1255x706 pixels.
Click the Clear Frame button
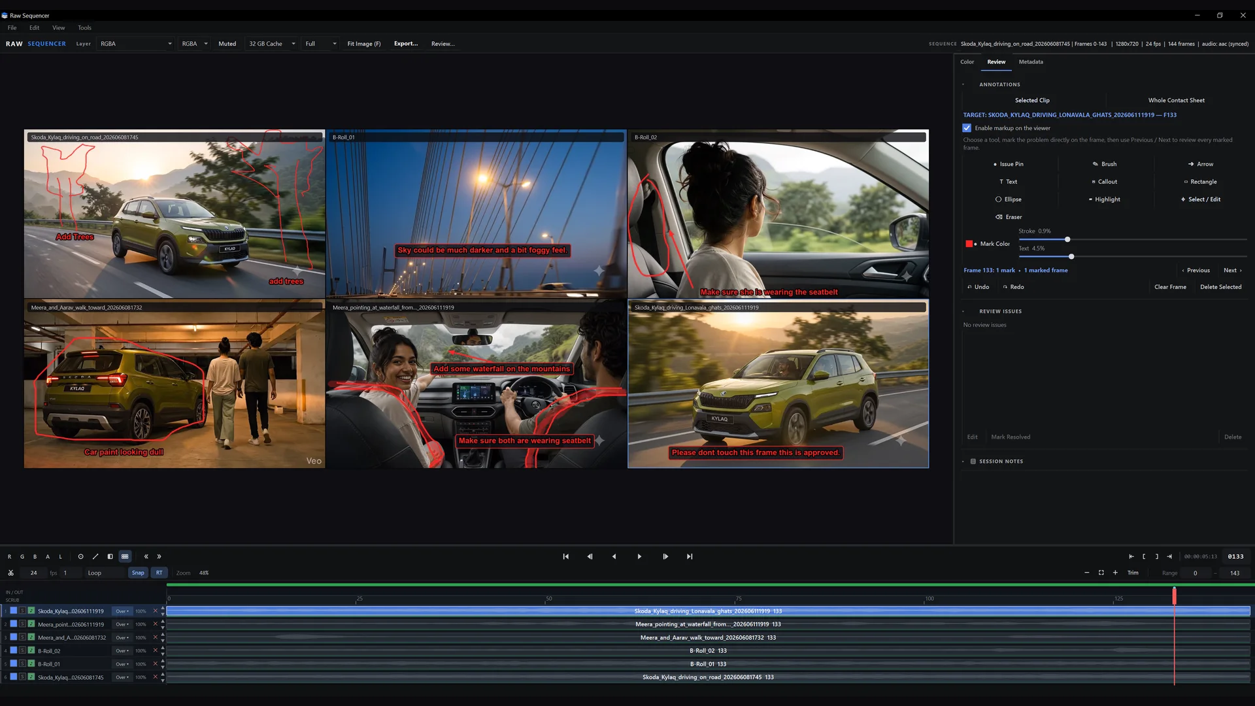coord(1170,287)
